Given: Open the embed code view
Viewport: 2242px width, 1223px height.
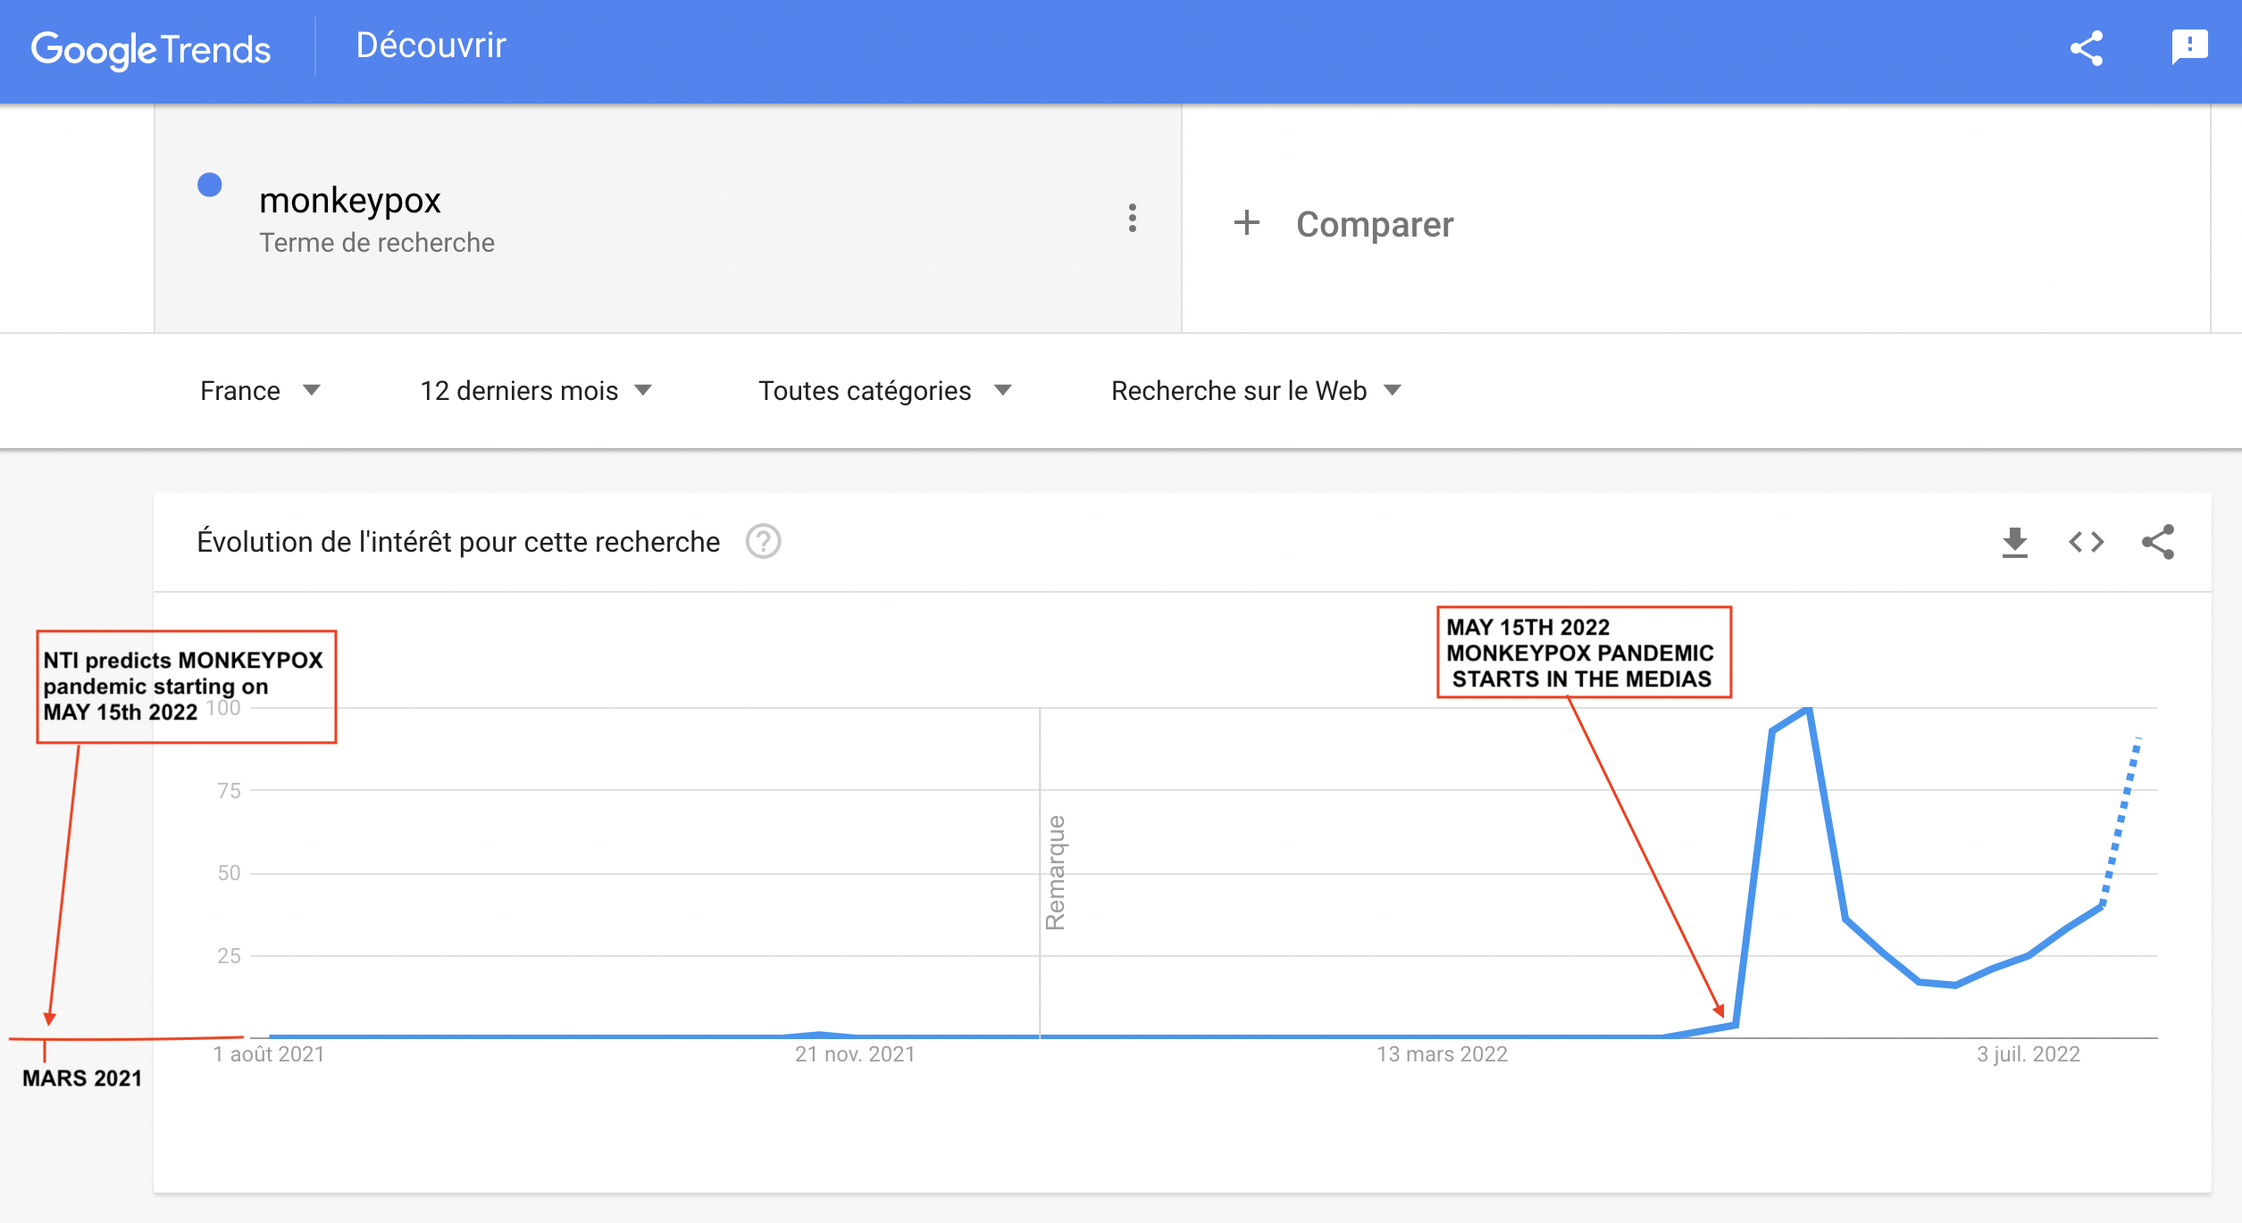Looking at the screenshot, I should [x=2087, y=541].
